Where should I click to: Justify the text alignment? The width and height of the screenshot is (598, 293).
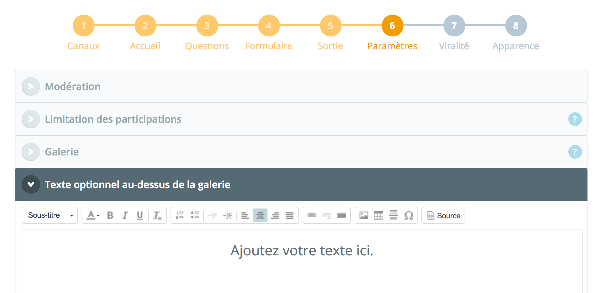pos(290,215)
